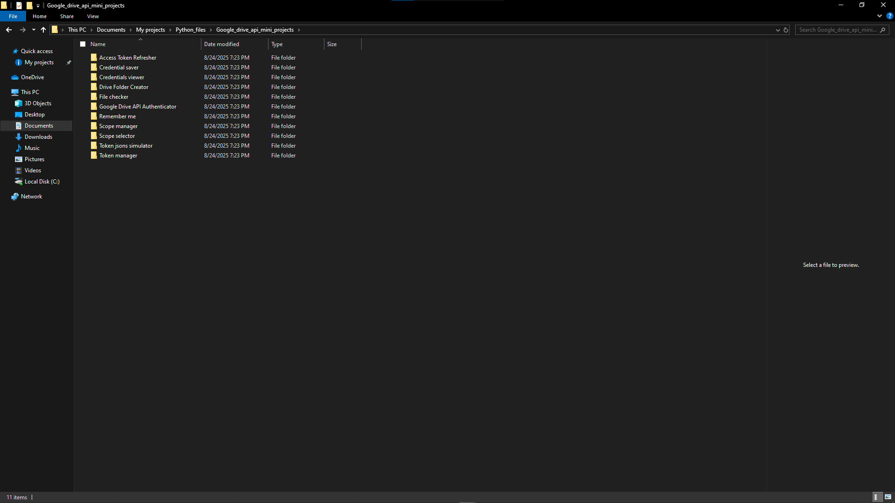Click the Videos film icon in the sidebar
This screenshot has width=895, height=503.
tap(19, 170)
